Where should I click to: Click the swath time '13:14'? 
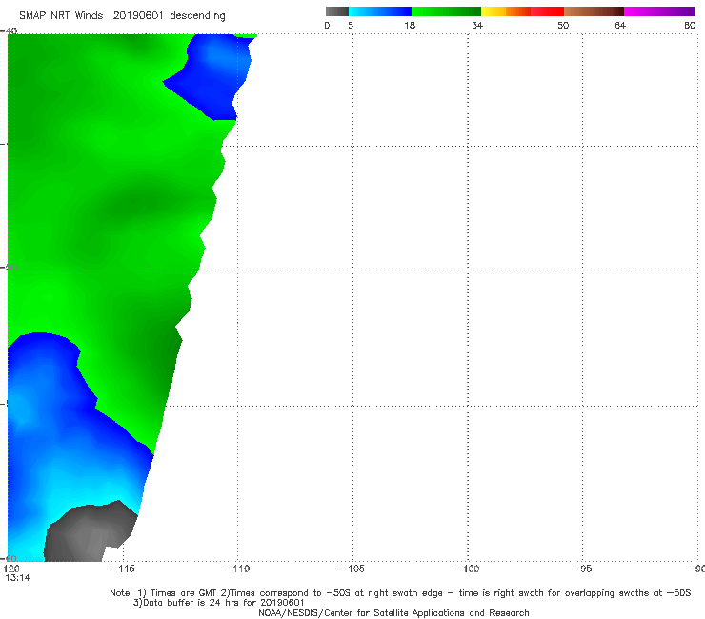pyautogui.click(x=18, y=578)
